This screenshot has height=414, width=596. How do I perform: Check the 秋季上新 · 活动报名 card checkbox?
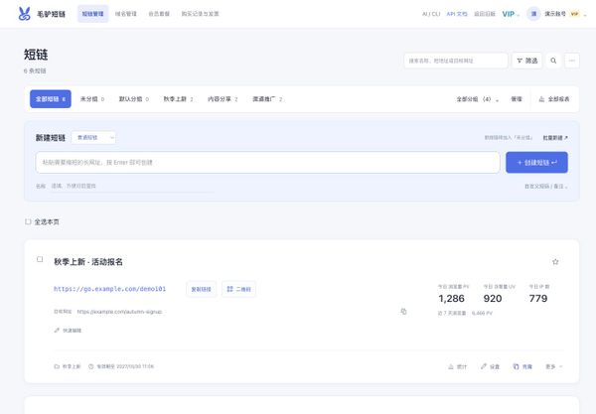[x=40, y=259]
